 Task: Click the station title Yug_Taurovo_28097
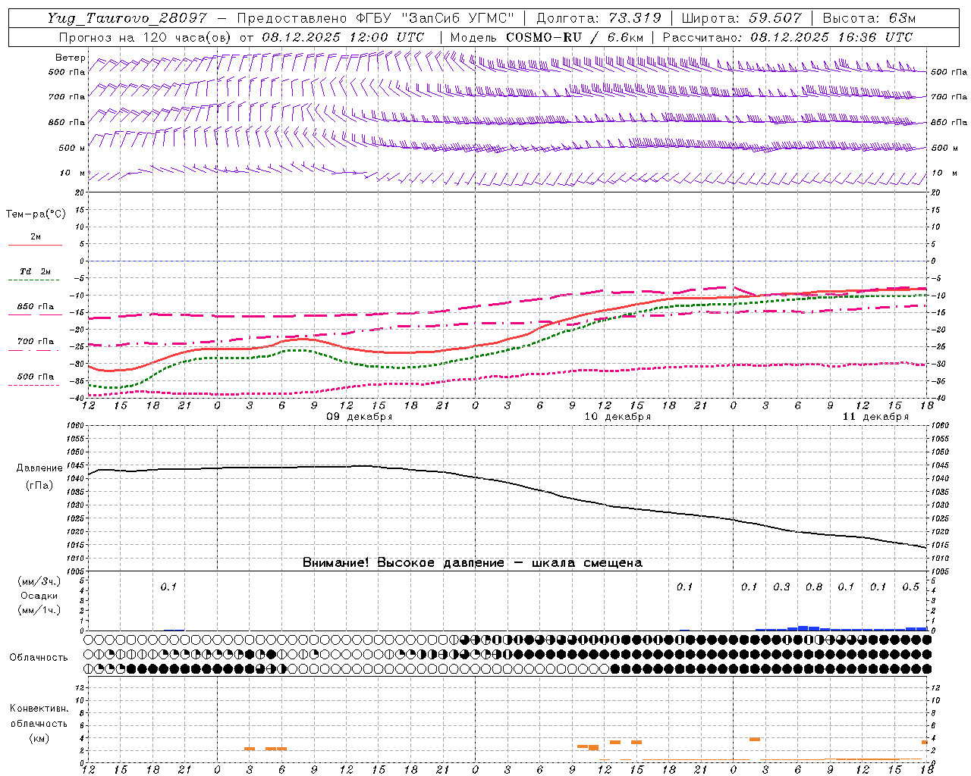coord(127,18)
